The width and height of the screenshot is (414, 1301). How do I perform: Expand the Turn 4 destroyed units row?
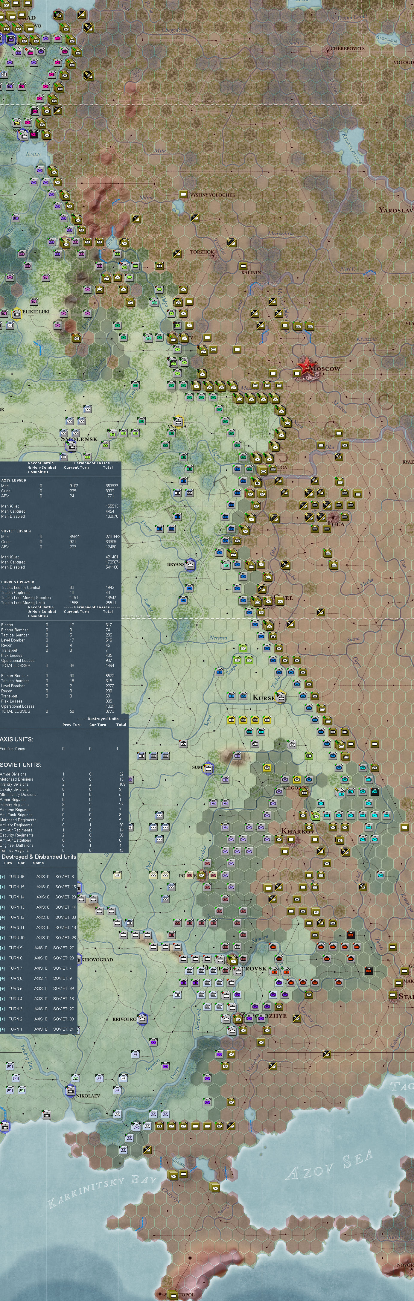click(x=3, y=998)
